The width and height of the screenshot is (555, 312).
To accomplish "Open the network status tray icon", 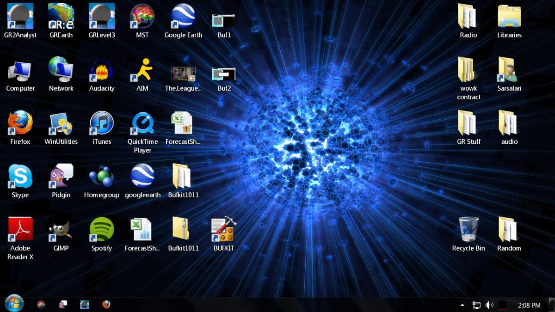I will pos(476,305).
